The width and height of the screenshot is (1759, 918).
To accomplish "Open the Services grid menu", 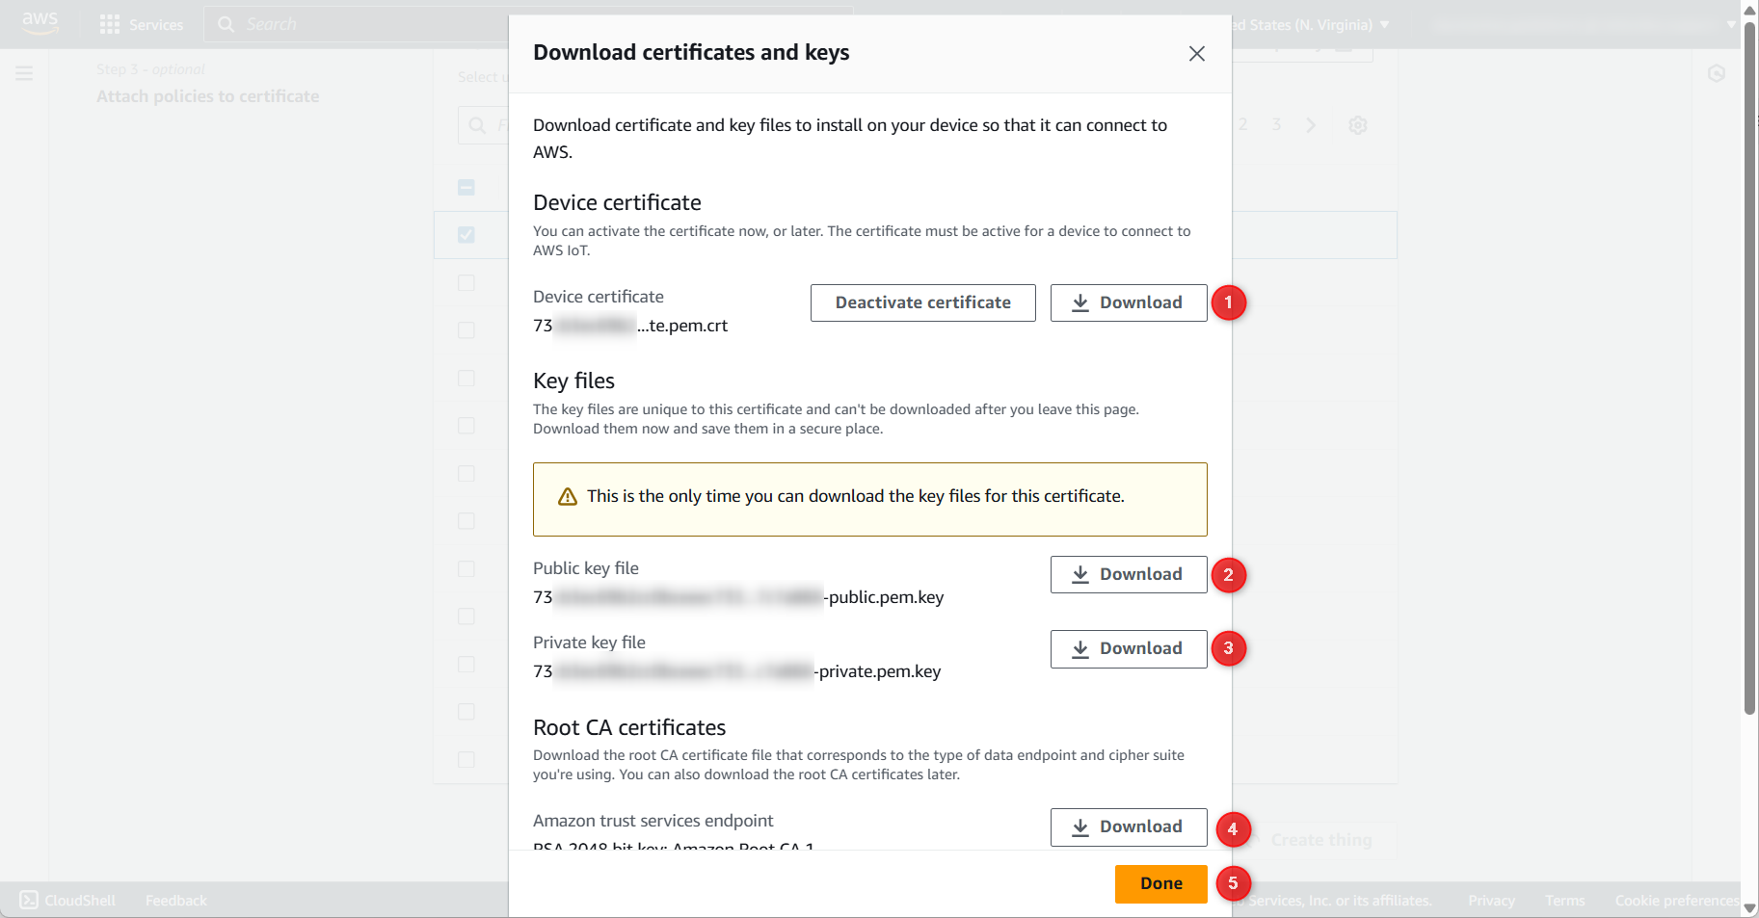I will [x=110, y=24].
